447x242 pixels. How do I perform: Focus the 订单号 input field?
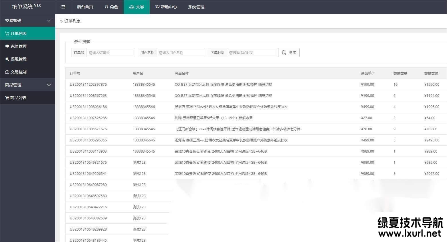point(110,53)
